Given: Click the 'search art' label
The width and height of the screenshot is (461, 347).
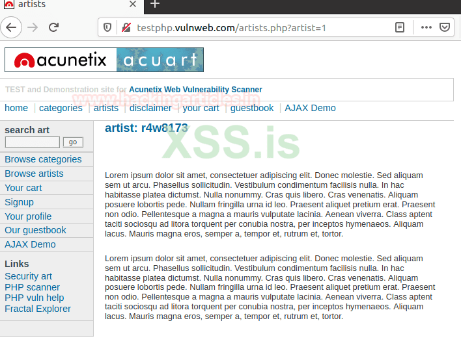Looking at the screenshot, I should [x=27, y=130].
